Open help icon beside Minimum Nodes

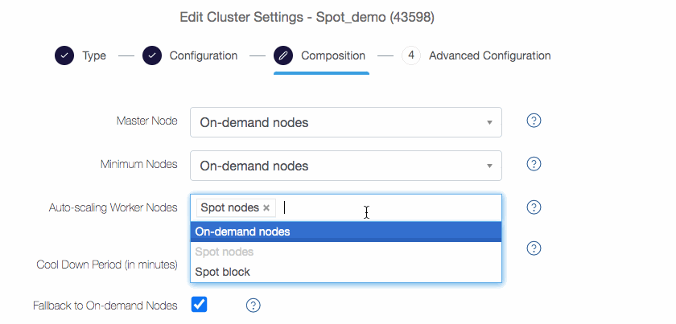[x=534, y=164]
